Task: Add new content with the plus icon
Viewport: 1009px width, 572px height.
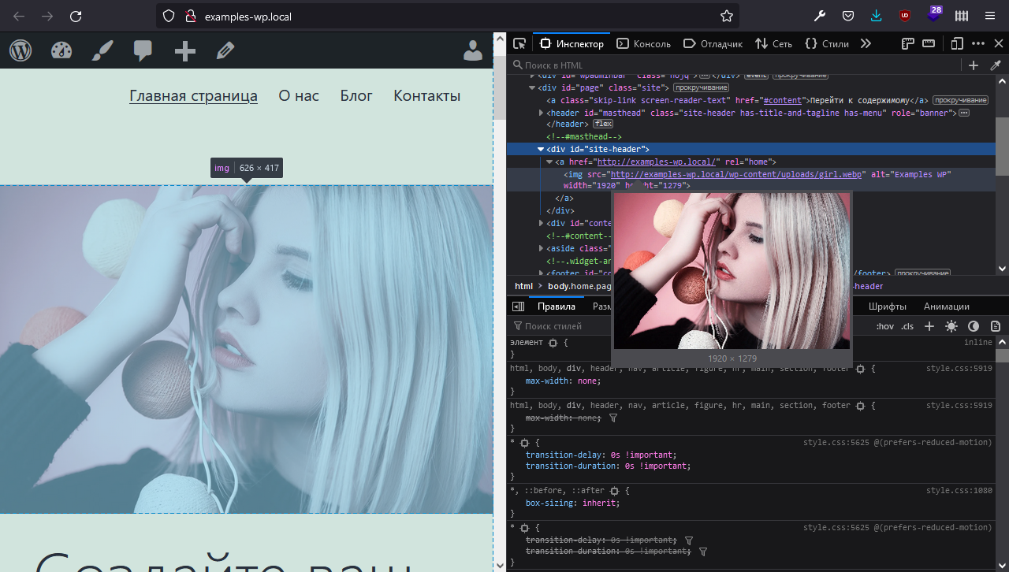Action: [x=185, y=51]
